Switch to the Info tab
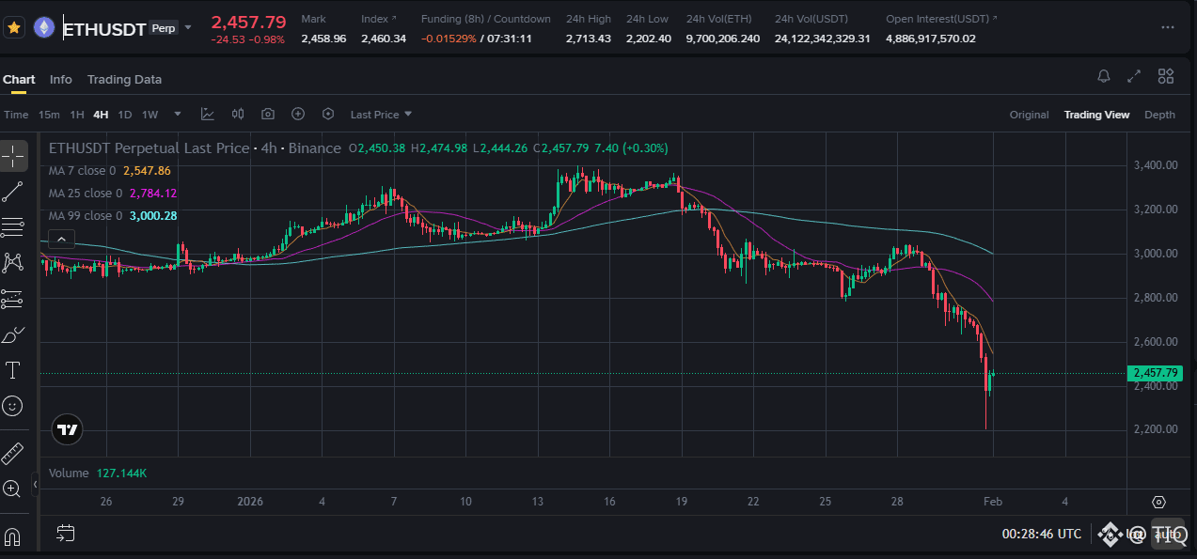Image resolution: width=1197 pixels, height=559 pixels. [x=61, y=79]
